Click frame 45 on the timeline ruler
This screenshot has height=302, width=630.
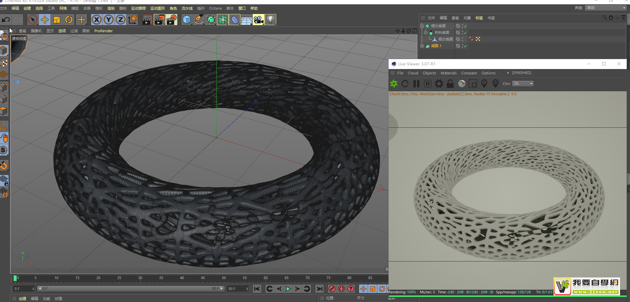coord(203,278)
